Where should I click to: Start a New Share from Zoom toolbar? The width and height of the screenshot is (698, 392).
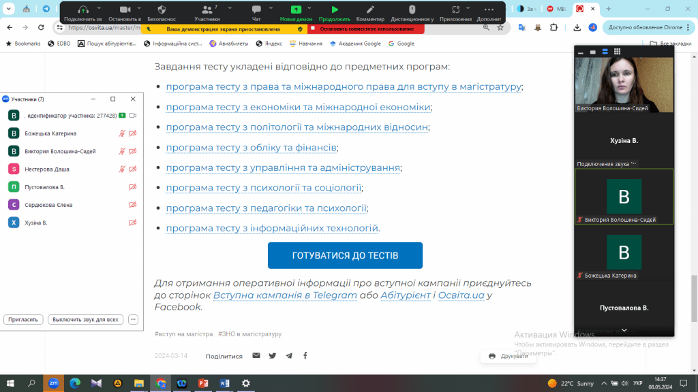click(x=296, y=12)
